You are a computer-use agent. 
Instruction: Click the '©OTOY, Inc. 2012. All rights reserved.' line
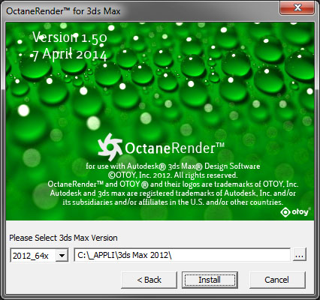(x=173, y=175)
